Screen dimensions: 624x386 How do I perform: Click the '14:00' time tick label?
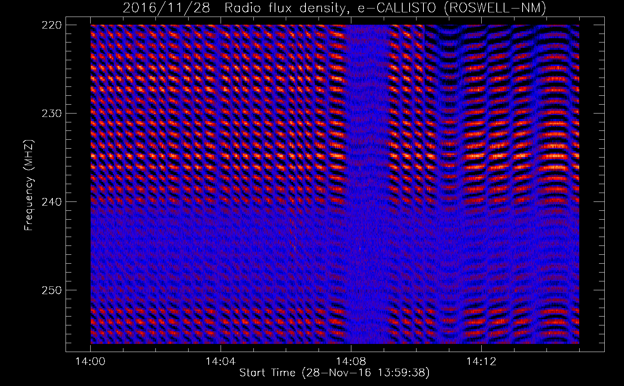(90, 361)
